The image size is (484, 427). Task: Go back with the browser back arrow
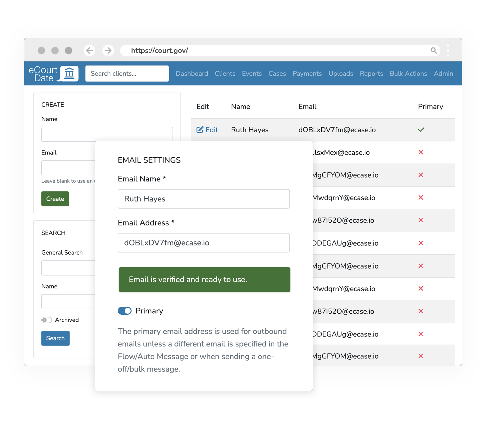tap(89, 50)
